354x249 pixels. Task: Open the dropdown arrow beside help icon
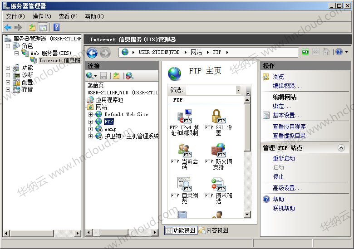346,52
